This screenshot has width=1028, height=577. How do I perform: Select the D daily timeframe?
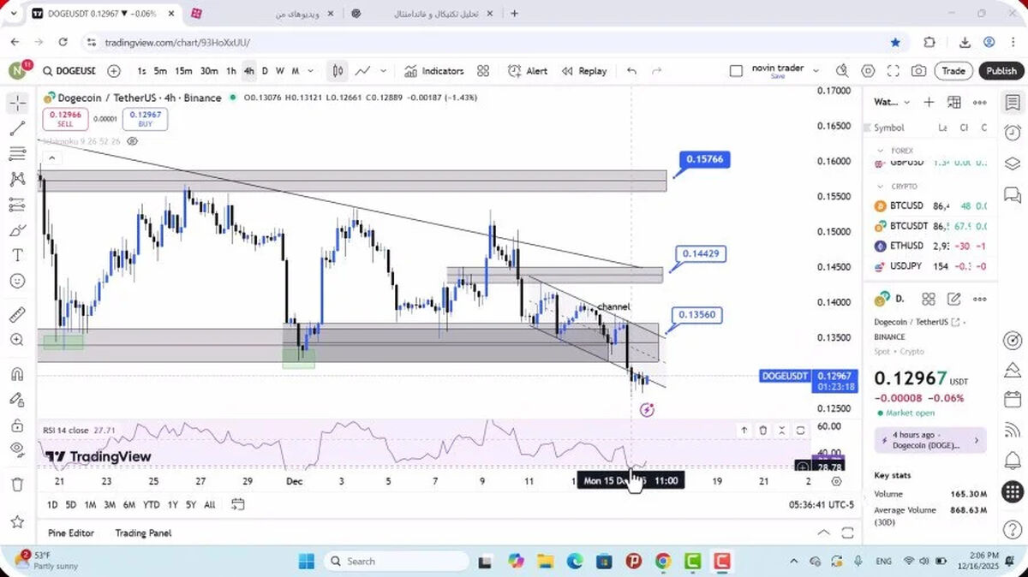point(265,71)
